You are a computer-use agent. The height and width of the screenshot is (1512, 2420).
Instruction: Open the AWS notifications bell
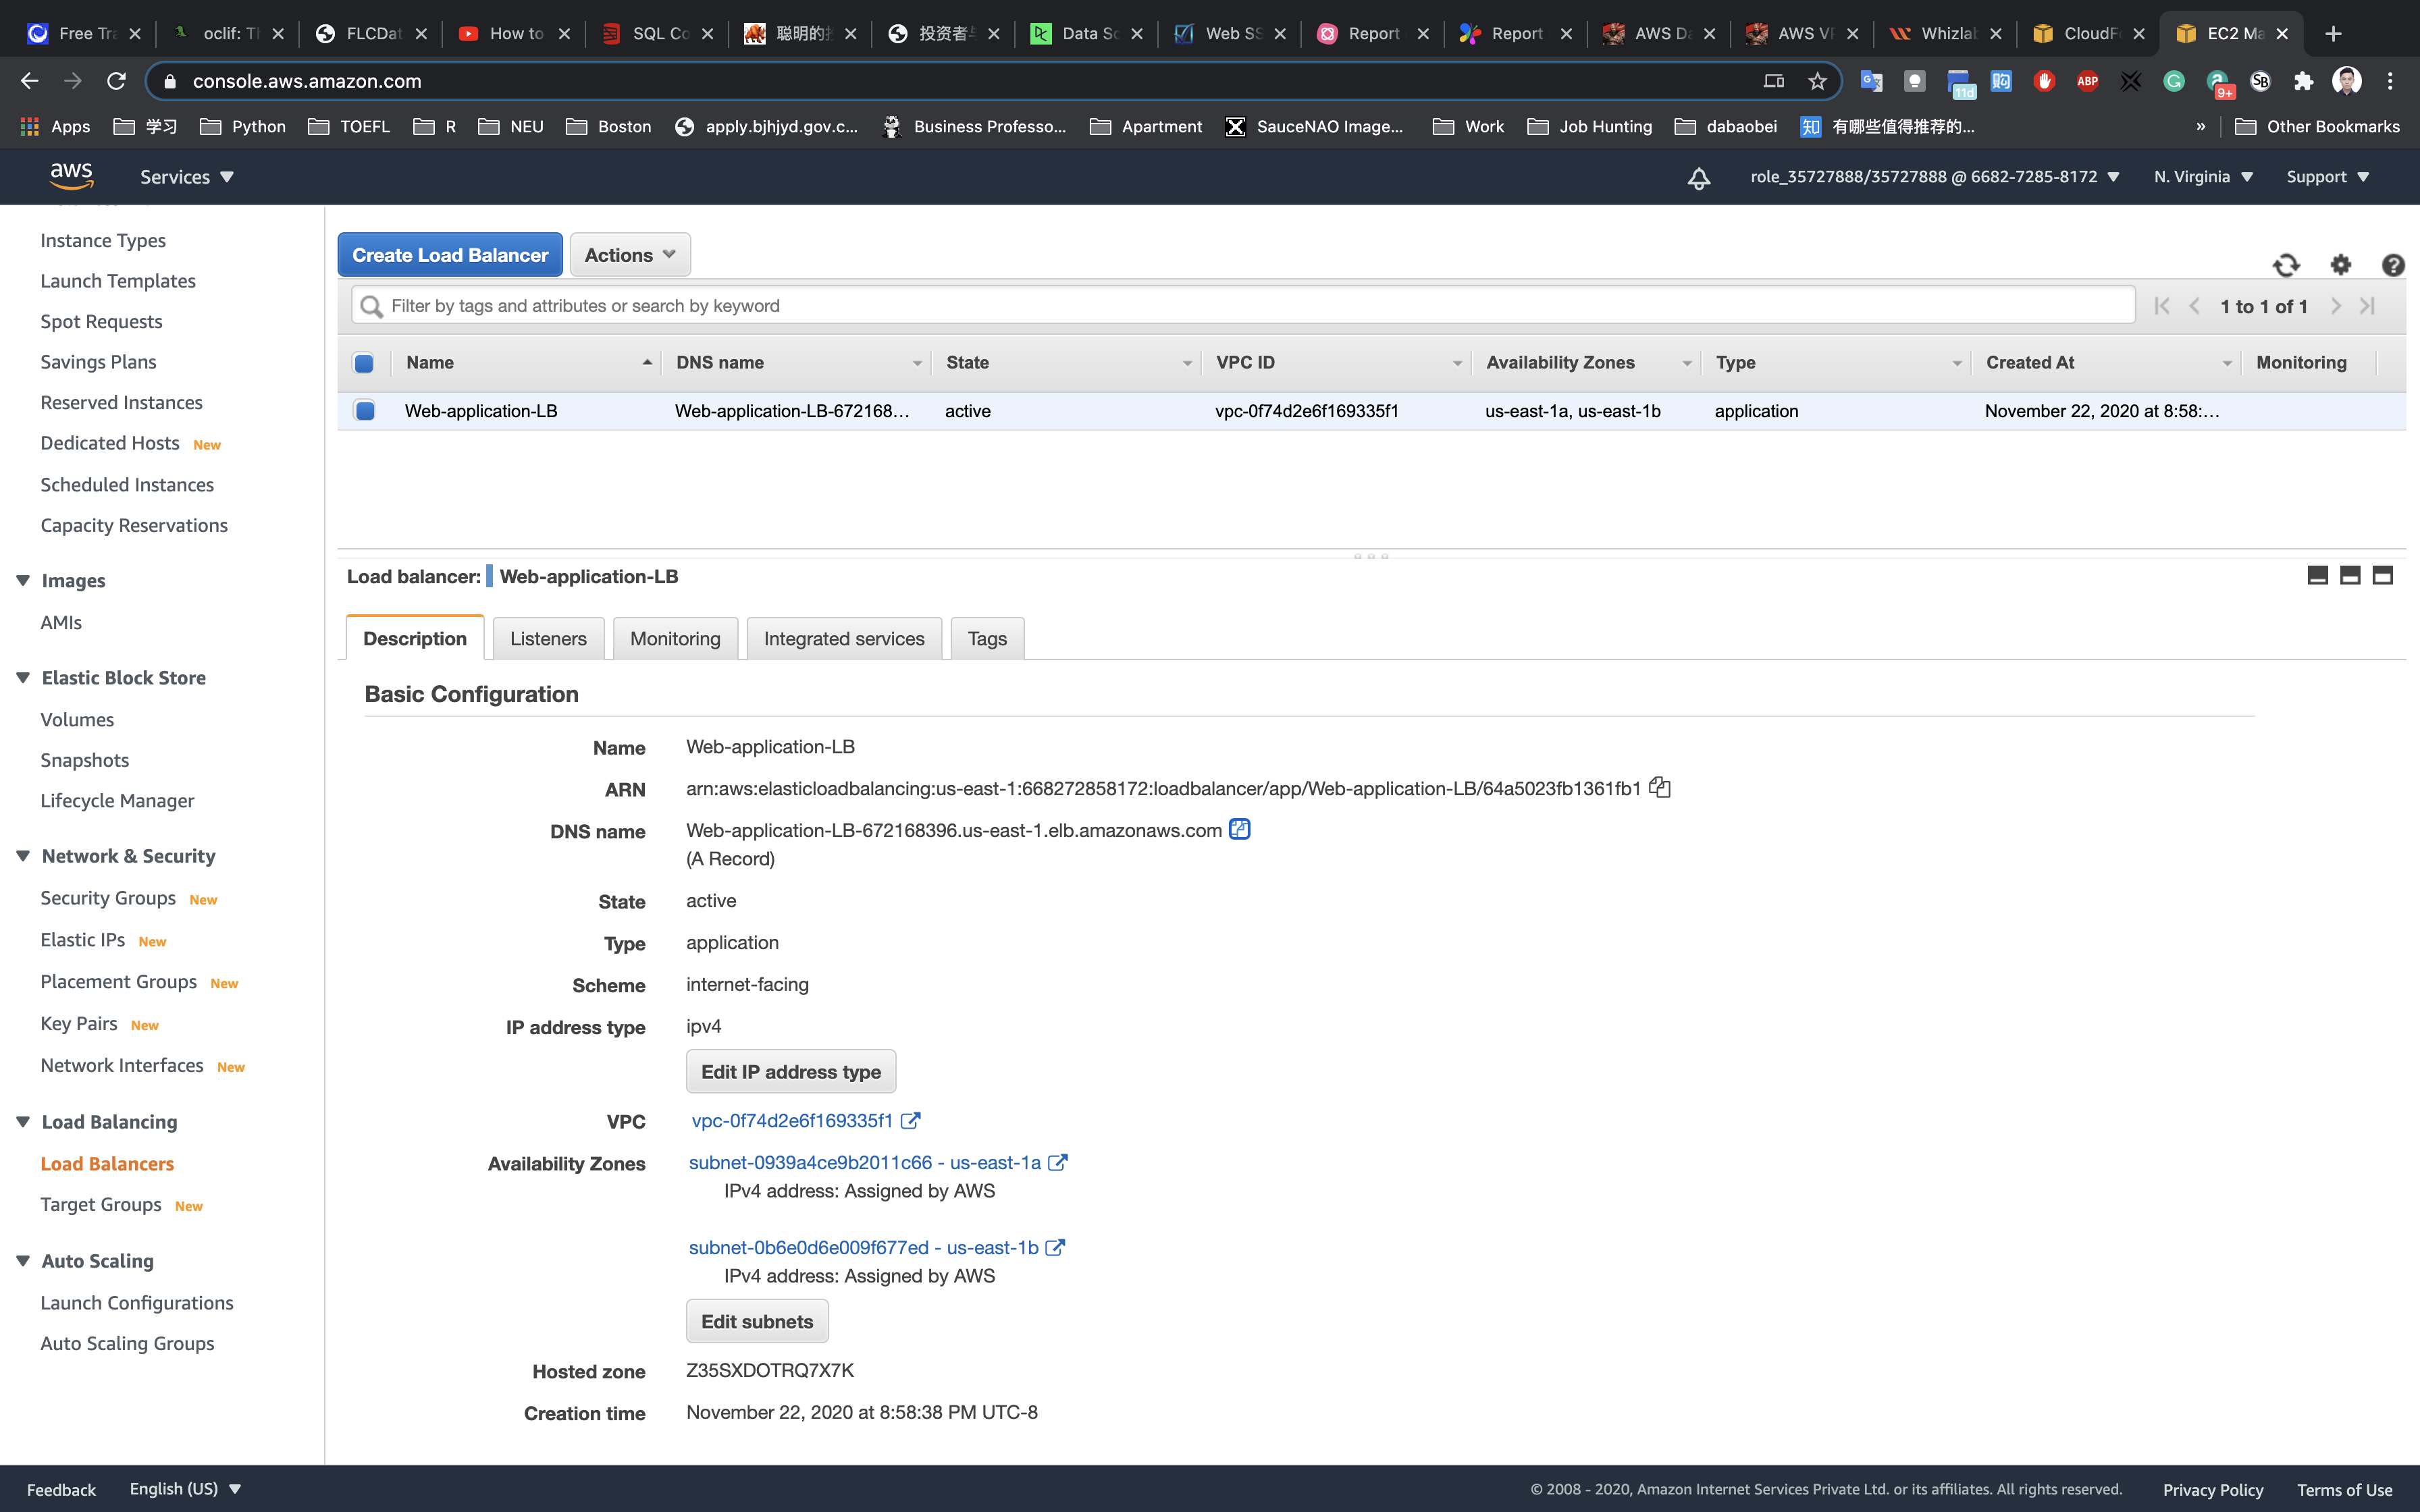[x=1698, y=178]
